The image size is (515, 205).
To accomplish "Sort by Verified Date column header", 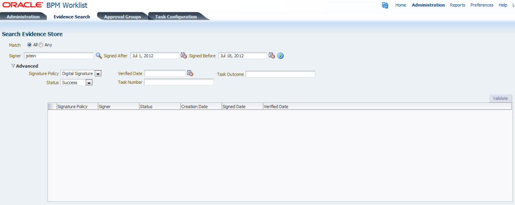I will (x=276, y=107).
